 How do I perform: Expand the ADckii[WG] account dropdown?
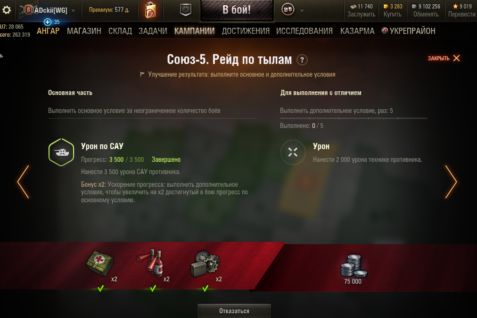coord(74,10)
